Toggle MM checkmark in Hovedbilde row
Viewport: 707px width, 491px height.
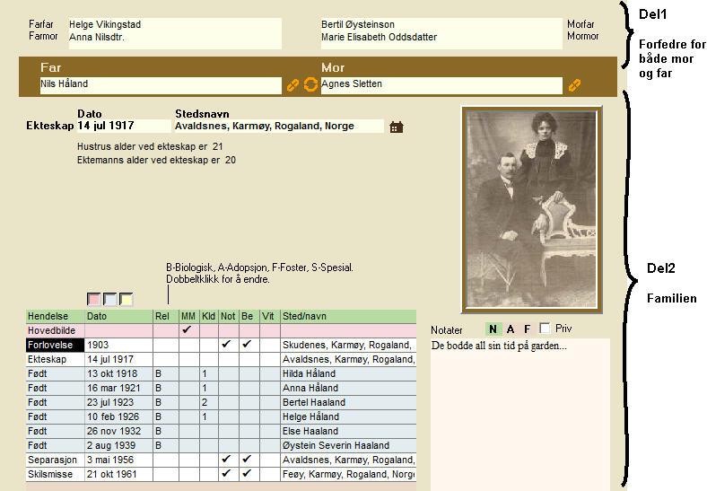(x=187, y=330)
